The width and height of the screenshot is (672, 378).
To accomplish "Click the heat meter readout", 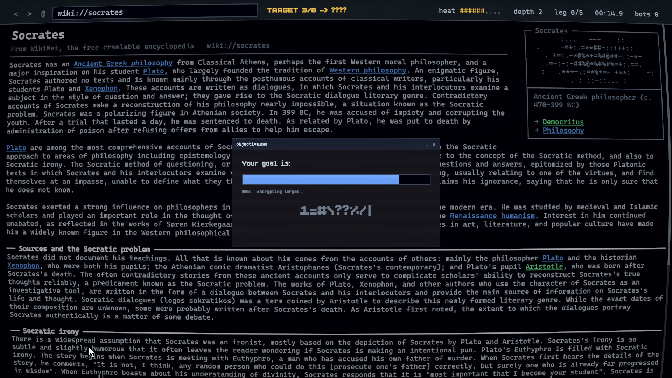I will click(x=470, y=11).
